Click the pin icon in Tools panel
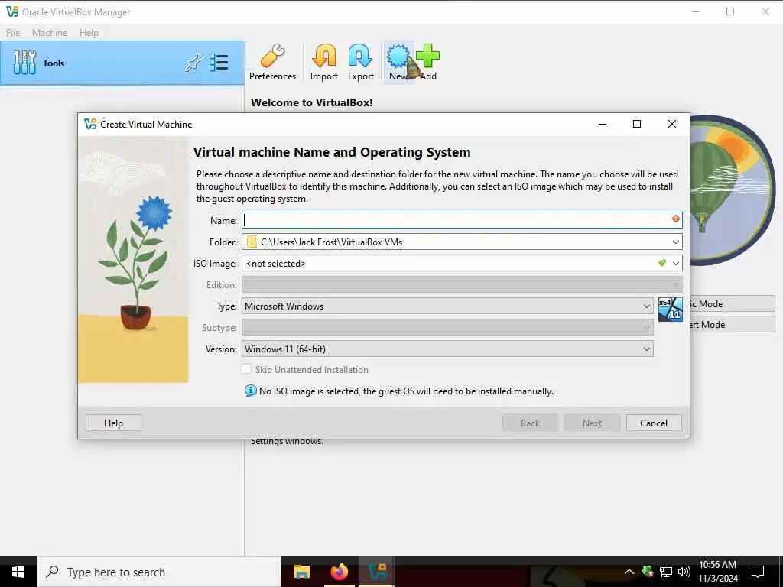Viewport: 783px width, 587px height. click(193, 63)
